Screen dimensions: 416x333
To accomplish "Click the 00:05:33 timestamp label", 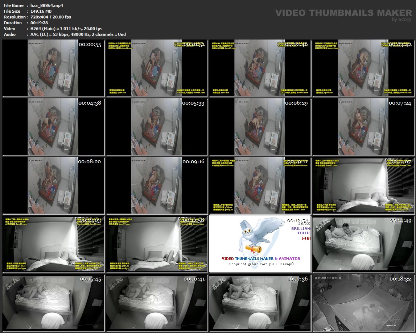I will coord(193,103).
